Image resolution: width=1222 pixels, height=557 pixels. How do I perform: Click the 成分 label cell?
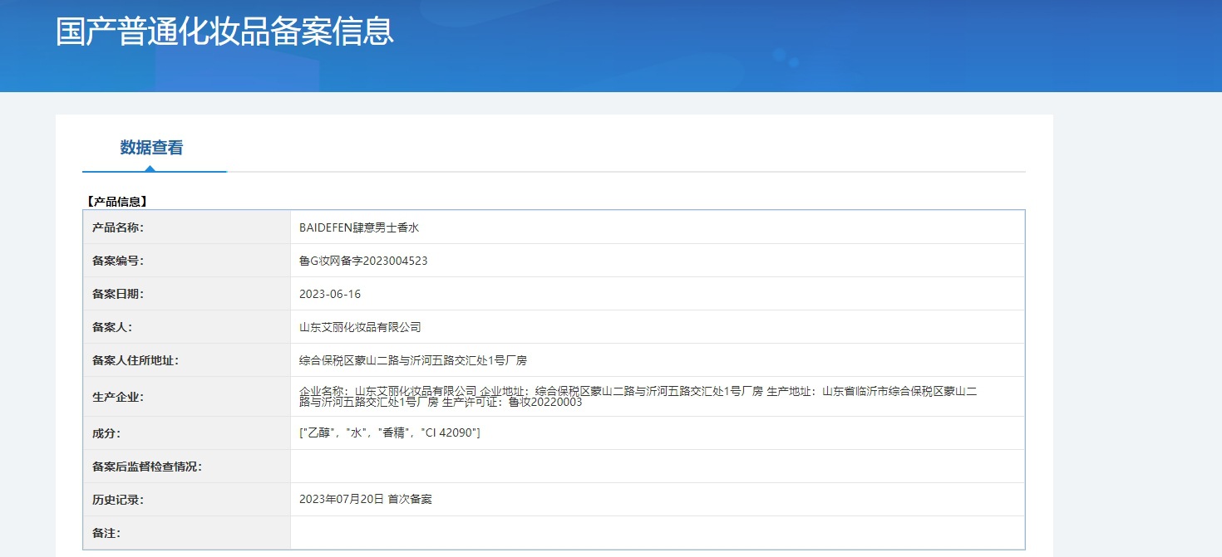pos(187,433)
